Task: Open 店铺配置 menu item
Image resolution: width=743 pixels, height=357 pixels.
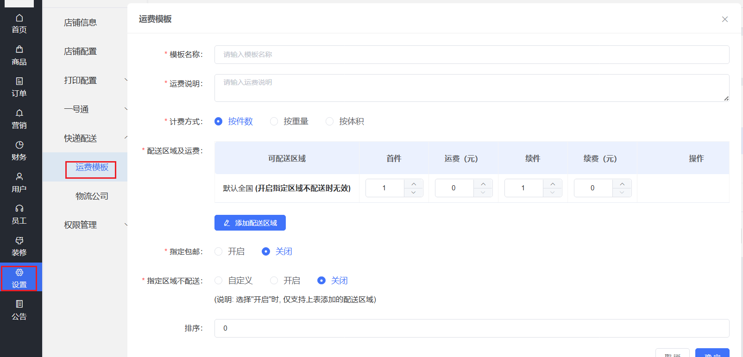Action: [x=80, y=51]
